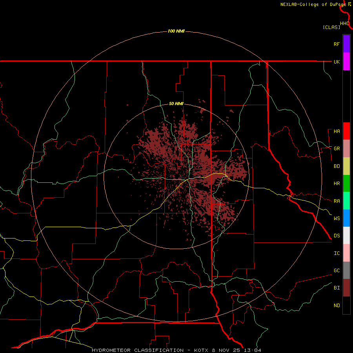Click the BI legend label
The height and width of the screenshot is (353, 353).
[x=337, y=288]
